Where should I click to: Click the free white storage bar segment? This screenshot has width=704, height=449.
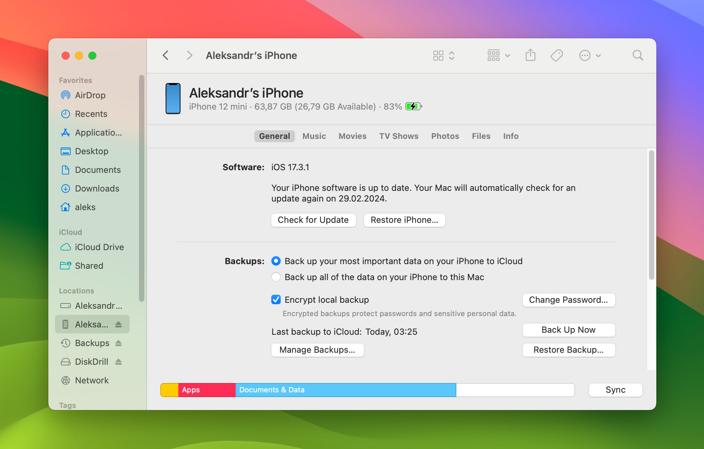point(515,390)
